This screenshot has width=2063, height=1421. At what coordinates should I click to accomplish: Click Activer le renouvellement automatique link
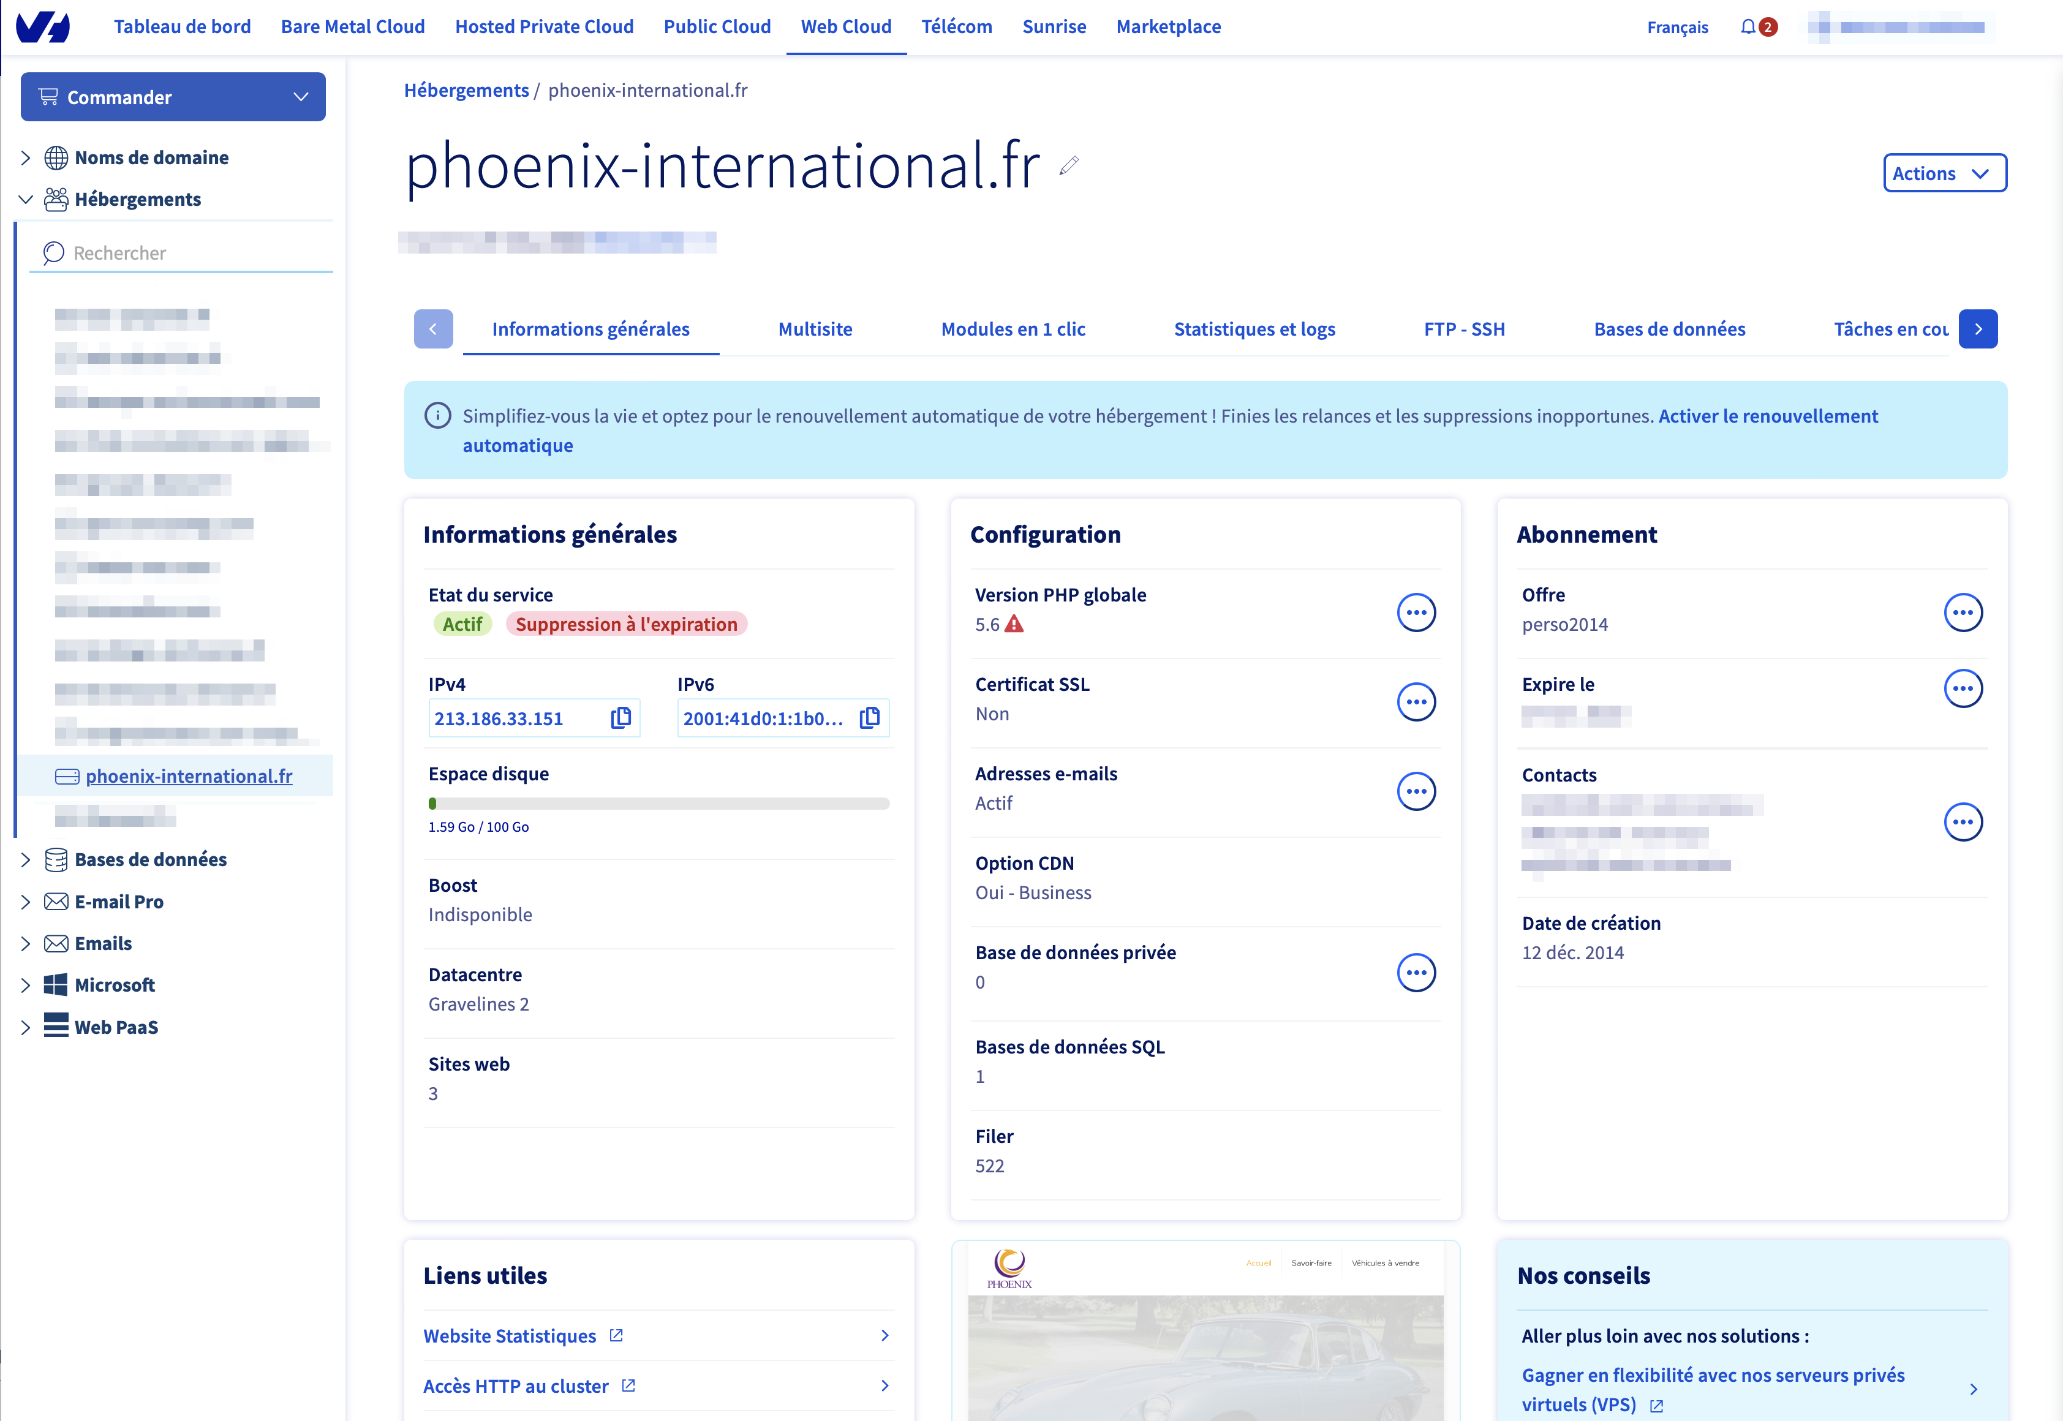pos(1767,417)
